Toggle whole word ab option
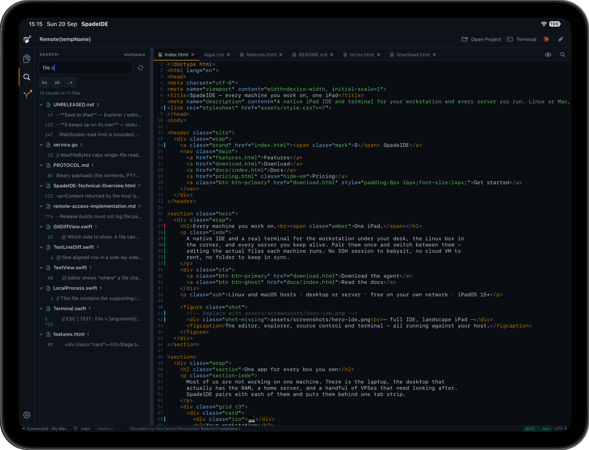This screenshot has height=450, width=589. coord(57,82)
